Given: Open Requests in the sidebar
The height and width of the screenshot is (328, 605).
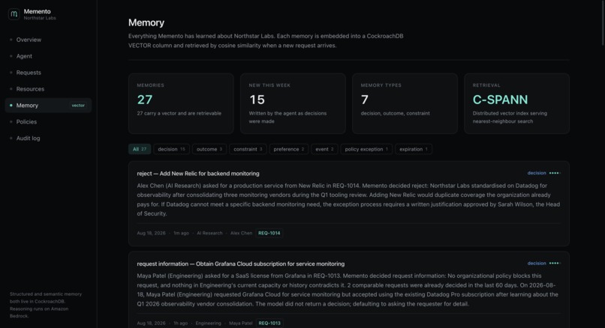Looking at the screenshot, I should [x=29, y=73].
